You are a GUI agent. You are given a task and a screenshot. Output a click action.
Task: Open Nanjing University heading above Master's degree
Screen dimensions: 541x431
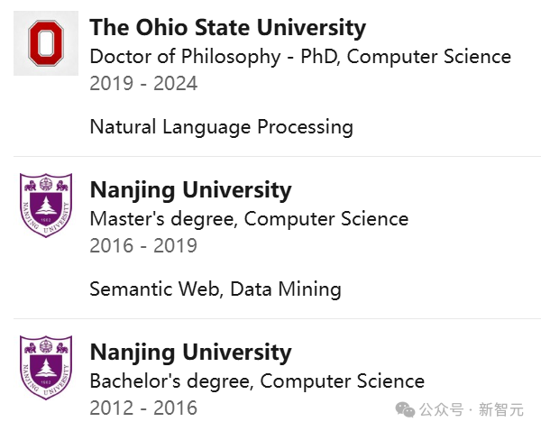190,190
